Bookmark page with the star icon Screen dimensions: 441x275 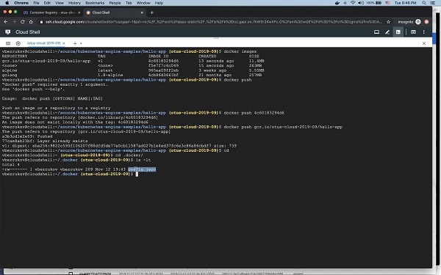click(x=388, y=22)
